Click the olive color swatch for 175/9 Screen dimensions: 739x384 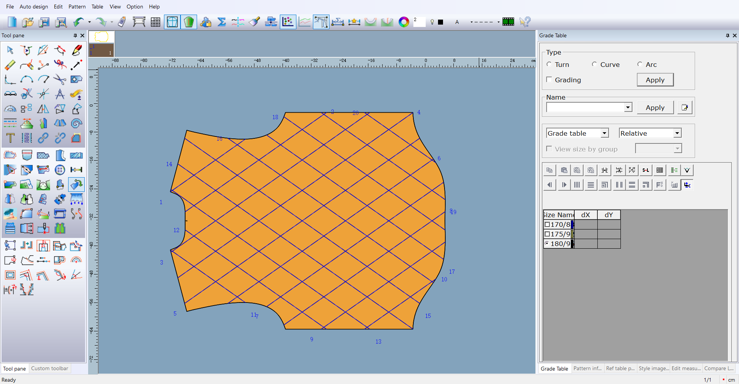click(572, 234)
